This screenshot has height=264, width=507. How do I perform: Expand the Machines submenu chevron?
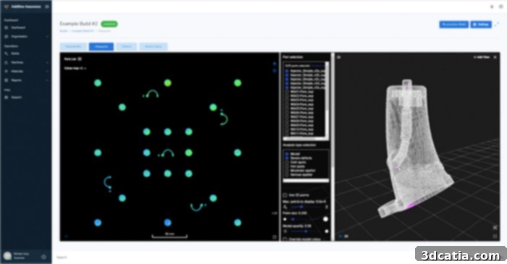coord(47,62)
